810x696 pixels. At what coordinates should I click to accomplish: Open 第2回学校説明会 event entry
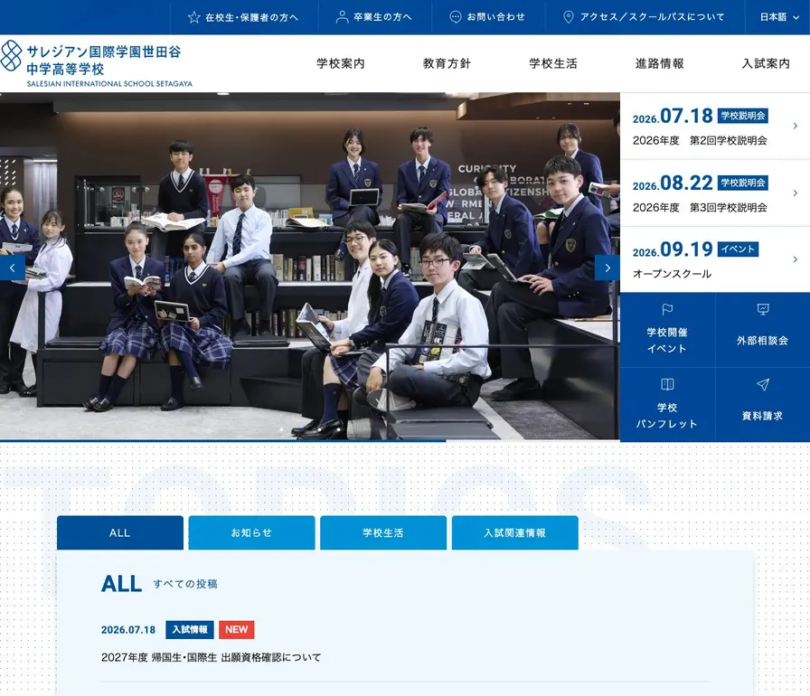click(x=715, y=126)
